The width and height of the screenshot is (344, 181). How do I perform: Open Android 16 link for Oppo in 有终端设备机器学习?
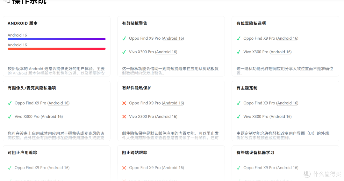(x=287, y=168)
